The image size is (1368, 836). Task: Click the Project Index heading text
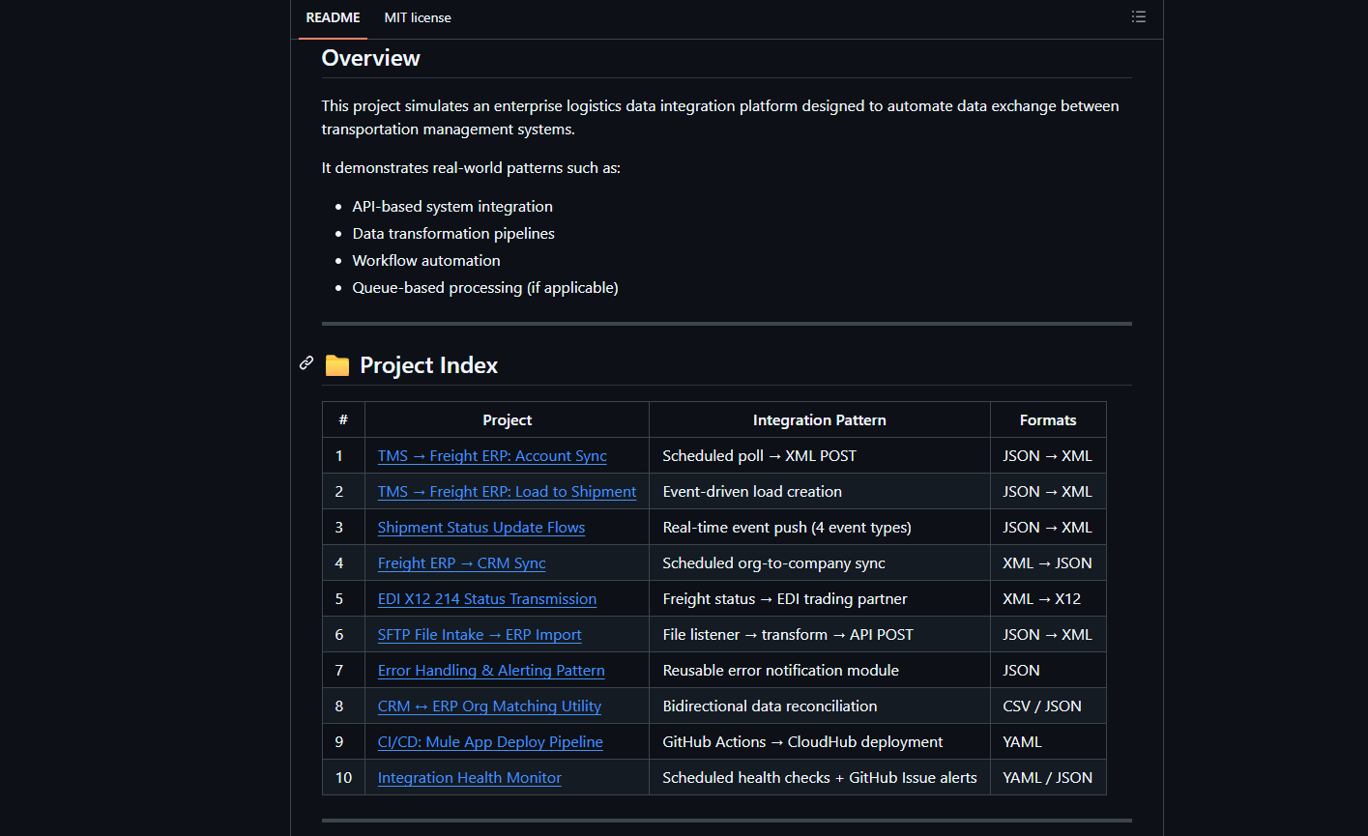click(429, 365)
